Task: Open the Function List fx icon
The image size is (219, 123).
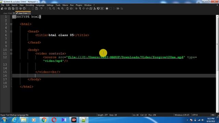Action: (94, 9)
